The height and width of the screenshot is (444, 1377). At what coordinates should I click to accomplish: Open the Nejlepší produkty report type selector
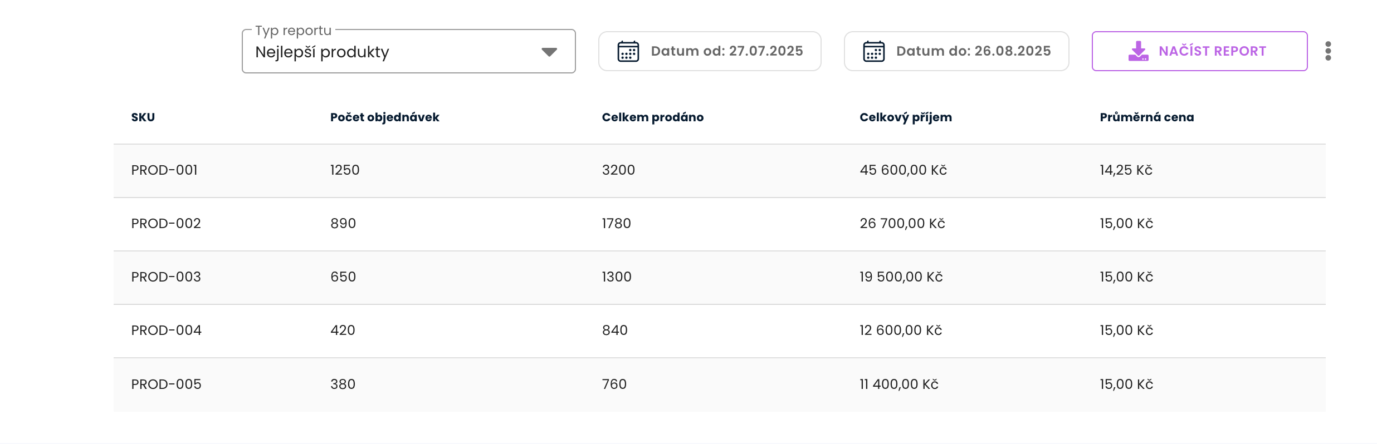(x=390, y=52)
